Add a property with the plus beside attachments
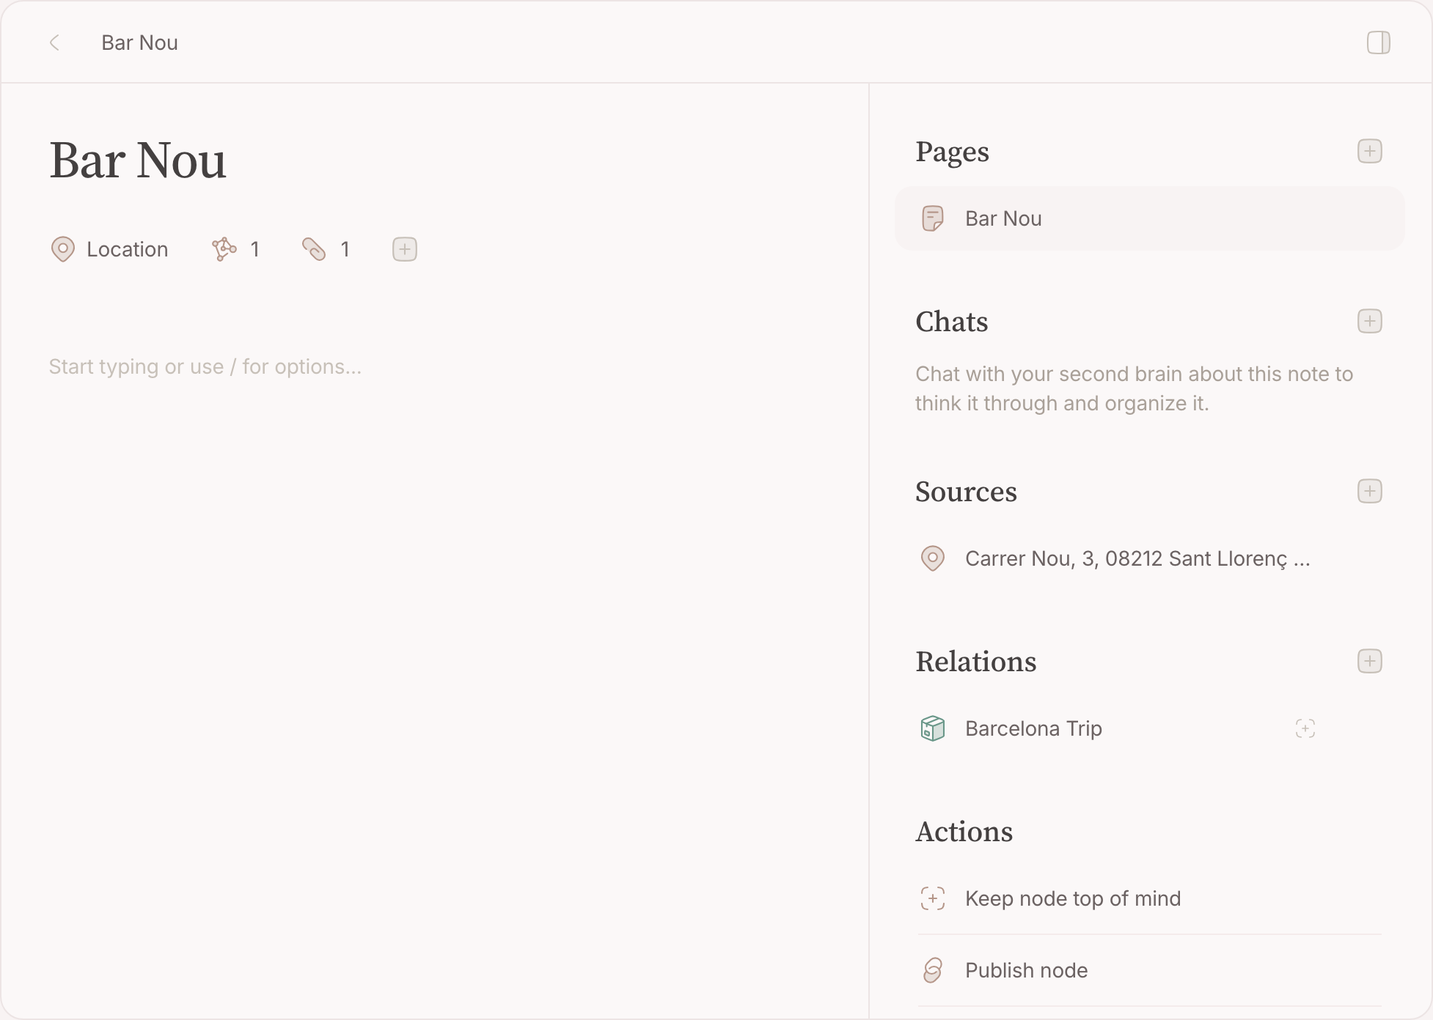Viewport: 1433px width, 1020px height. 405,249
